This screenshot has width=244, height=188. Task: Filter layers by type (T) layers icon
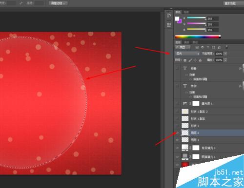(208, 47)
